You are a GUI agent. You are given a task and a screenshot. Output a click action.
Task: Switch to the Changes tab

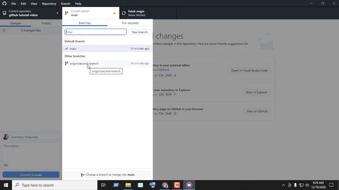(15, 23)
